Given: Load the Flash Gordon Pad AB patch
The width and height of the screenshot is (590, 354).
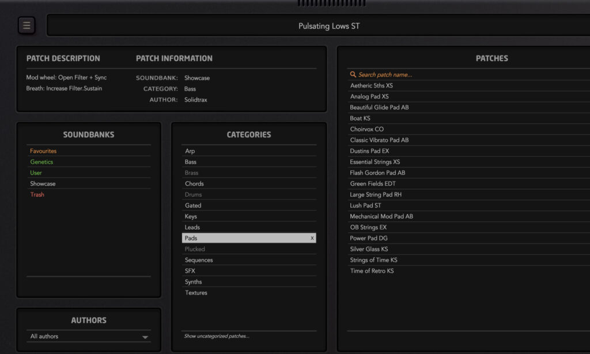Looking at the screenshot, I should tap(377, 173).
